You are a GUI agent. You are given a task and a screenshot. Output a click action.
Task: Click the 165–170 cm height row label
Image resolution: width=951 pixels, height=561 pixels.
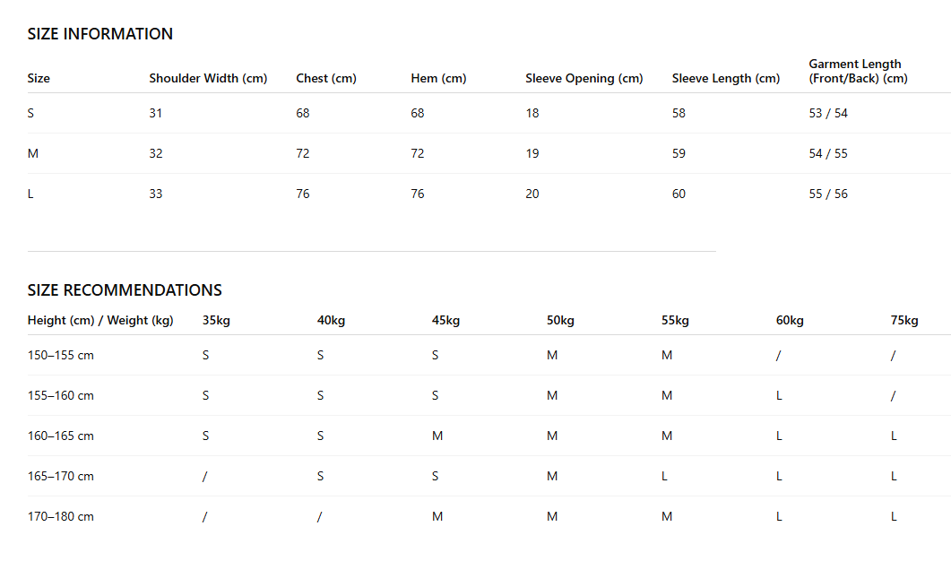coord(61,476)
